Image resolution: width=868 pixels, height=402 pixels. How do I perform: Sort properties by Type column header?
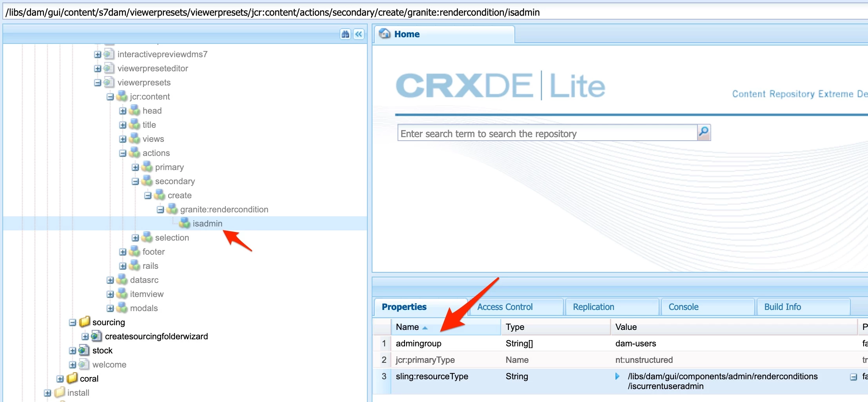pyautogui.click(x=556, y=327)
